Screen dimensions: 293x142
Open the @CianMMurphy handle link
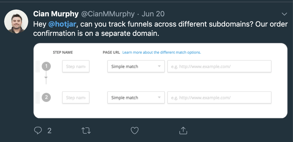[108, 14]
